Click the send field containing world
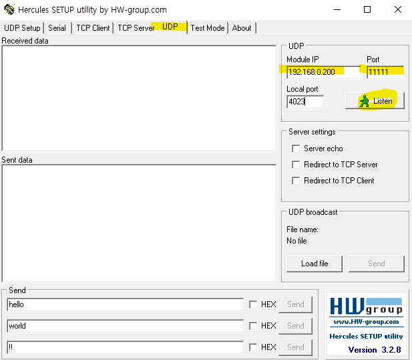This screenshot has height=360, width=412. click(125, 326)
